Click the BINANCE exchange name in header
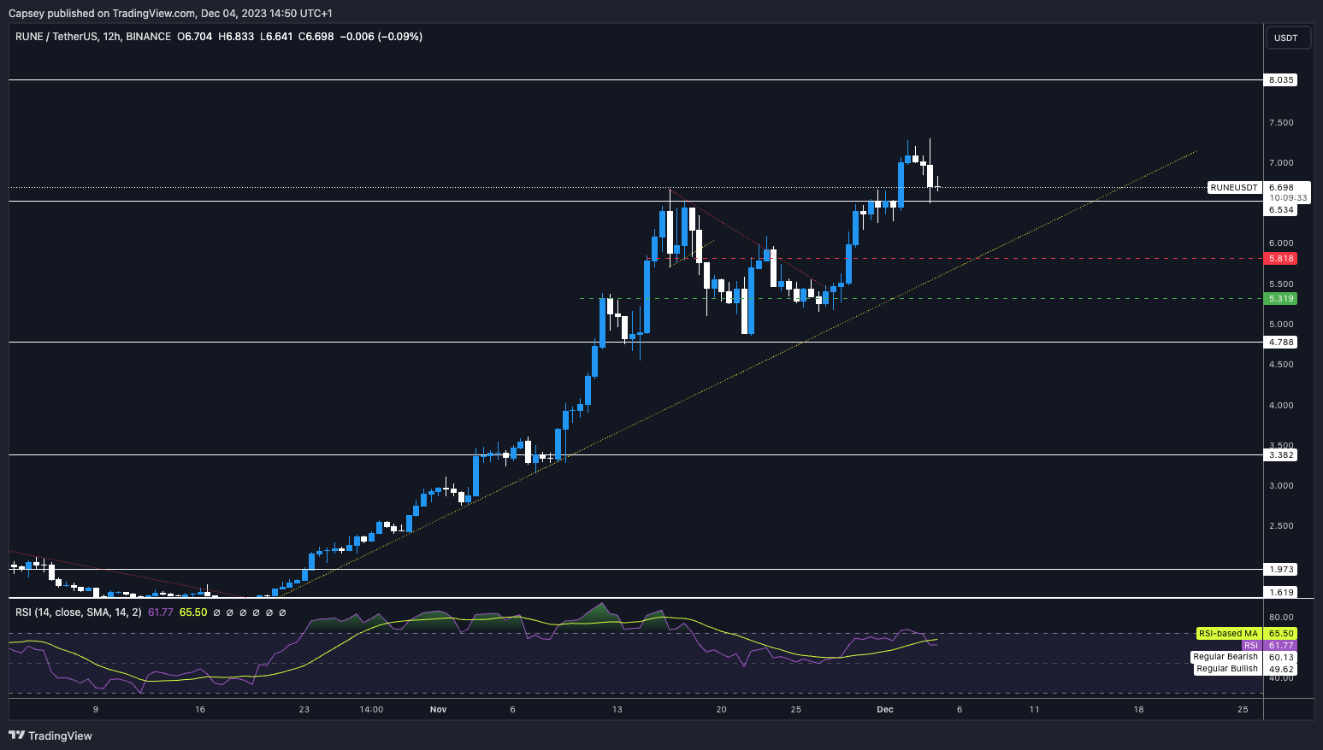 coord(148,37)
